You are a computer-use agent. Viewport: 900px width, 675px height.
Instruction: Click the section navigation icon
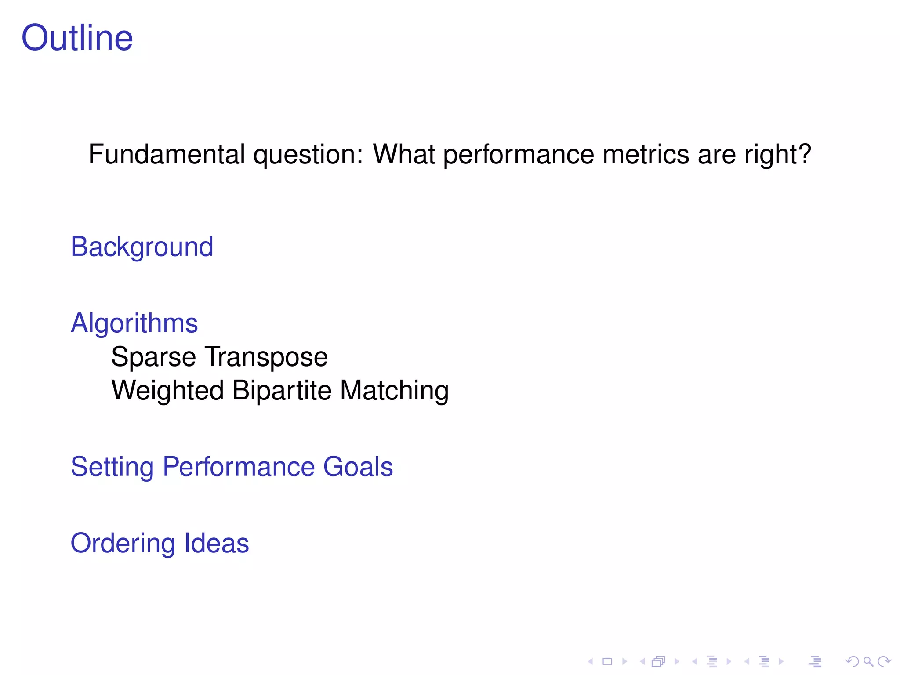point(764,661)
